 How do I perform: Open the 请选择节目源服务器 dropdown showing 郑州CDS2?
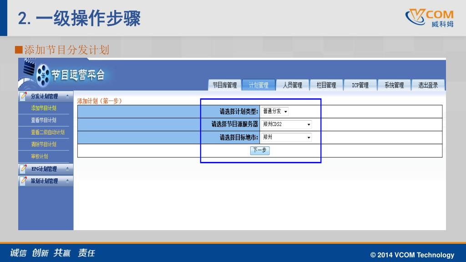tap(287, 124)
